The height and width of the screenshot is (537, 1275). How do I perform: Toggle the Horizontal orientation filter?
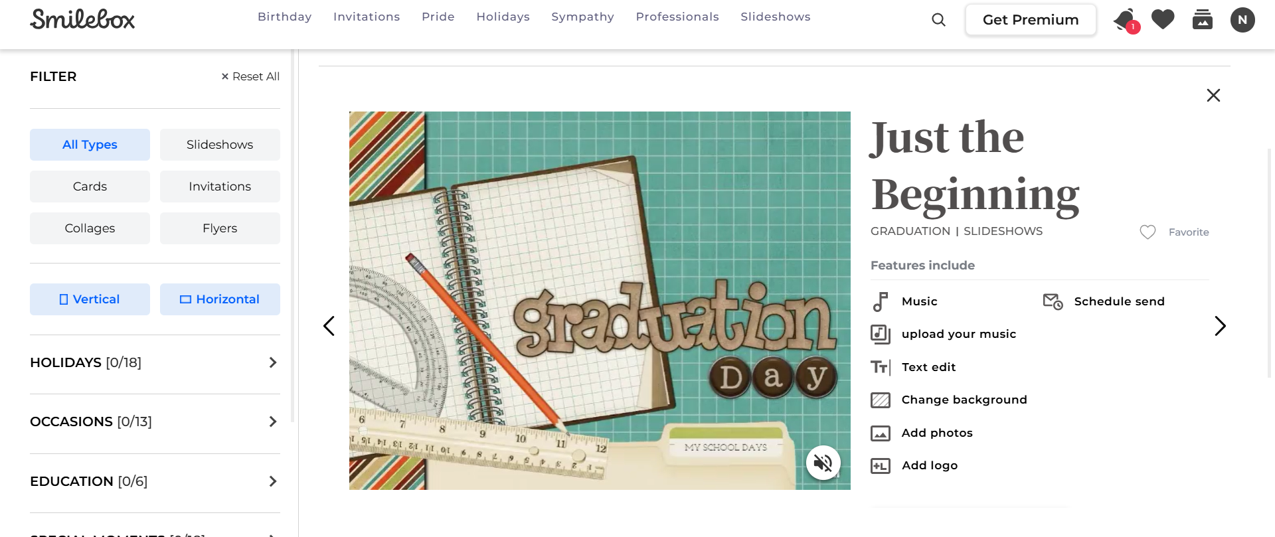[x=220, y=299]
